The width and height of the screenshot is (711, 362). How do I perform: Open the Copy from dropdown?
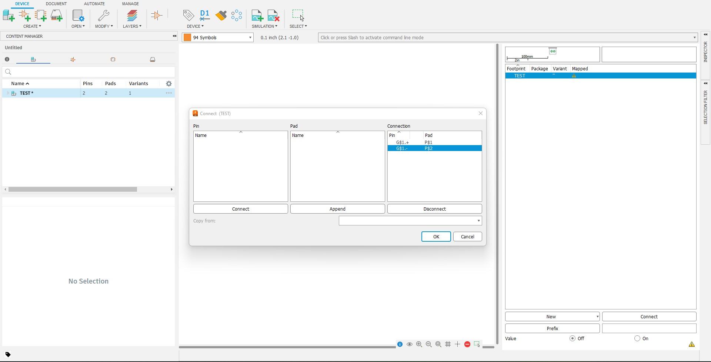tap(410, 221)
